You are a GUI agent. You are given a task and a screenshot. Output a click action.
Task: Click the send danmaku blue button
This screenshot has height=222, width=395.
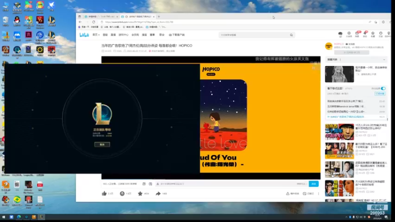314,184
